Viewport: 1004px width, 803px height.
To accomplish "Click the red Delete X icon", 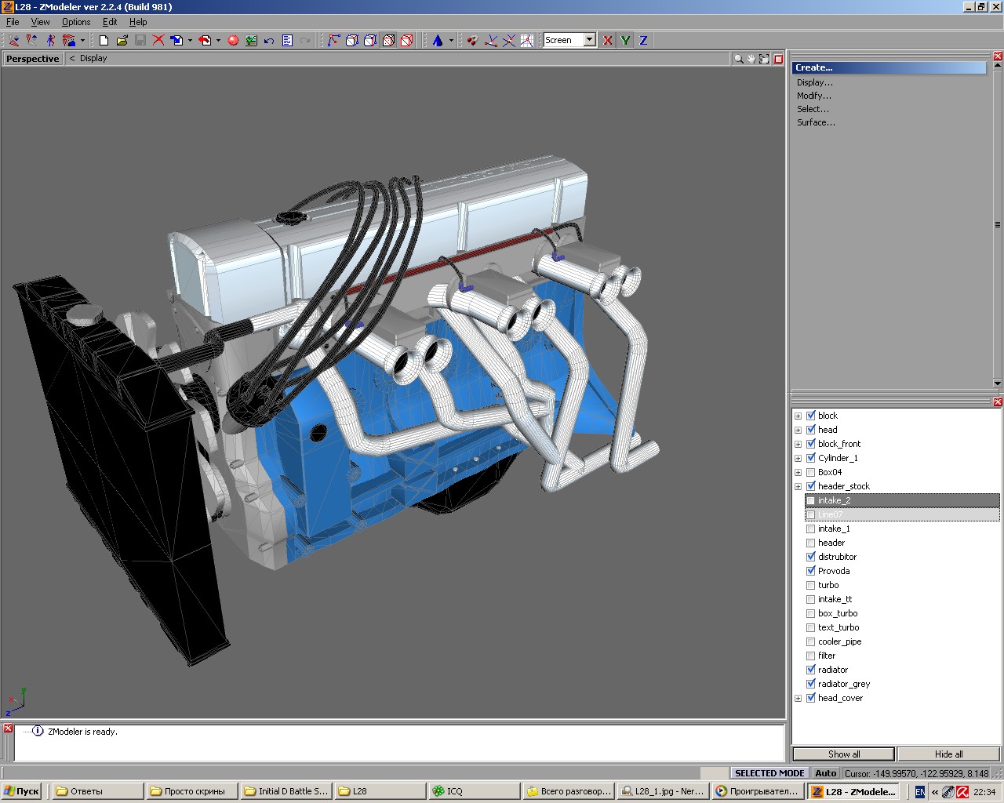I will [x=158, y=40].
